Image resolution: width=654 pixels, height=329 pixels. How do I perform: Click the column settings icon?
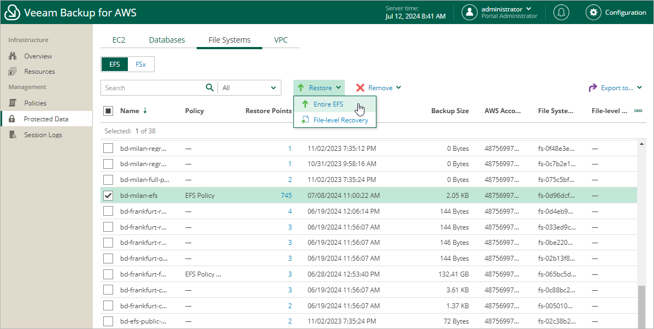coord(638,111)
